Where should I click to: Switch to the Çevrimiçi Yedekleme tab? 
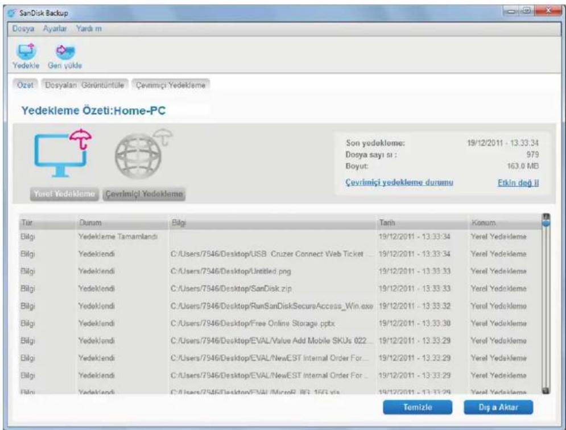[x=171, y=85]
